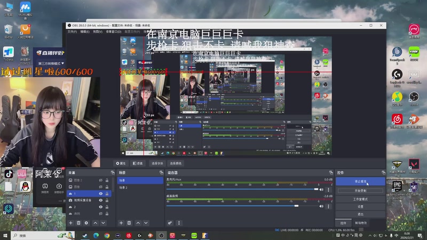The image size is (427, 240).
Task: Open Logitech G HUB desktop icon
Action: [x=397, y=78]
